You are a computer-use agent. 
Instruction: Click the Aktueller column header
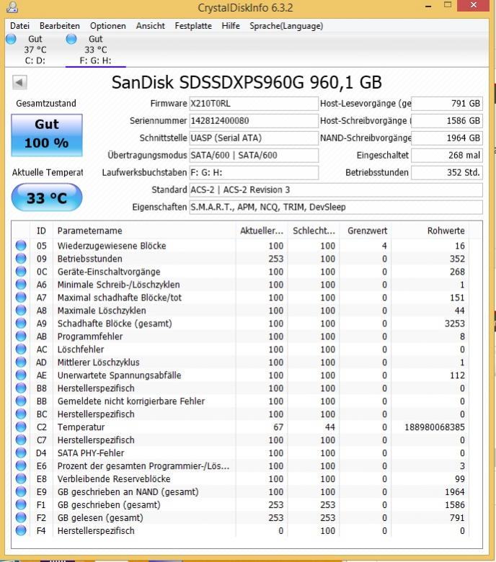[262, 231]
